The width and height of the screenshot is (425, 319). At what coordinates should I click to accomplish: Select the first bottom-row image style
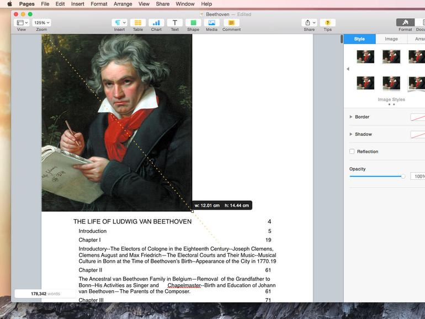pyautogui.click(x=365, y=83)
